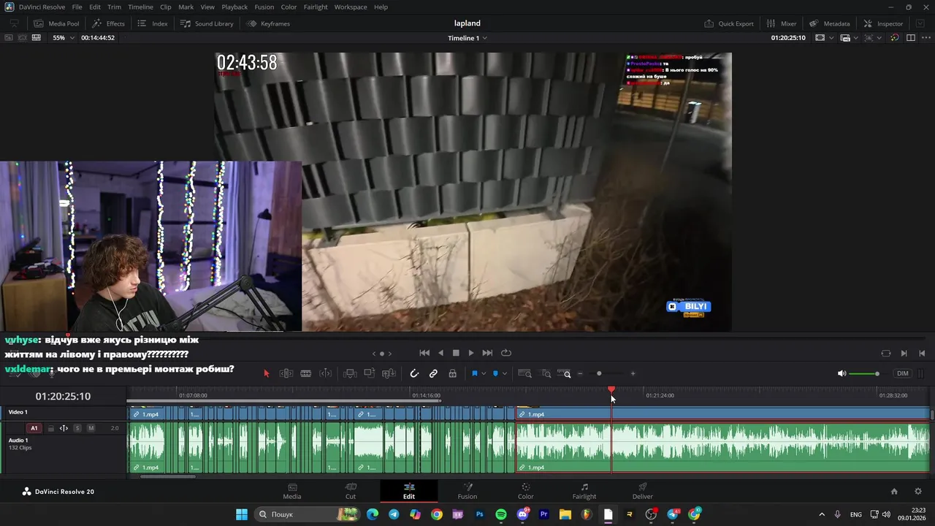Activate the Trim Edit Mode tool
The height and width of the screenshot is (526, 935).
pyautogui.click(x=286, y=373)
